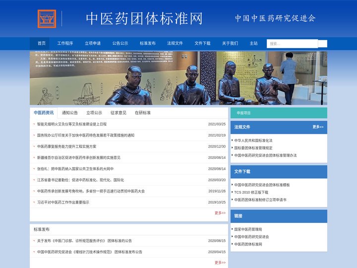Open the 首页 navigation item
The height and width of the screenshot is (268, 357).
tap(42, 43)
